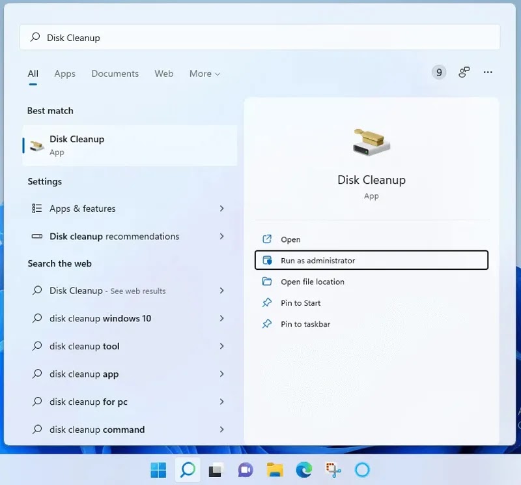Expand Disk cleanup recommendations chevron
This screenshot has width=521, height=485.
click(x=221, y=237)
